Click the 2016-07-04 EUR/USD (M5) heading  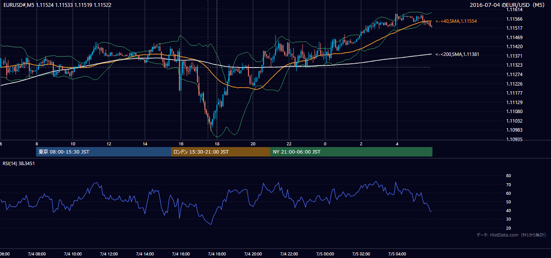507,5
